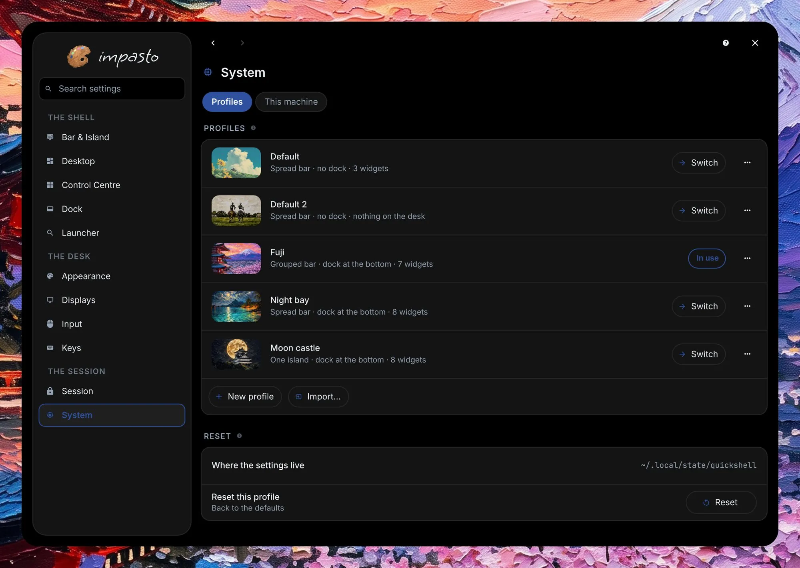Open the more options menu for Night bay
Screen dimensions: 800x568
tap(747, 306)
